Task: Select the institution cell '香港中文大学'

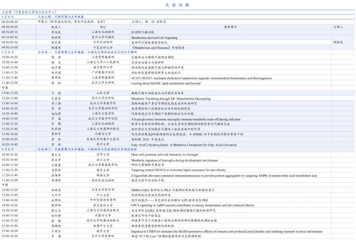Action: pos(103,226)
